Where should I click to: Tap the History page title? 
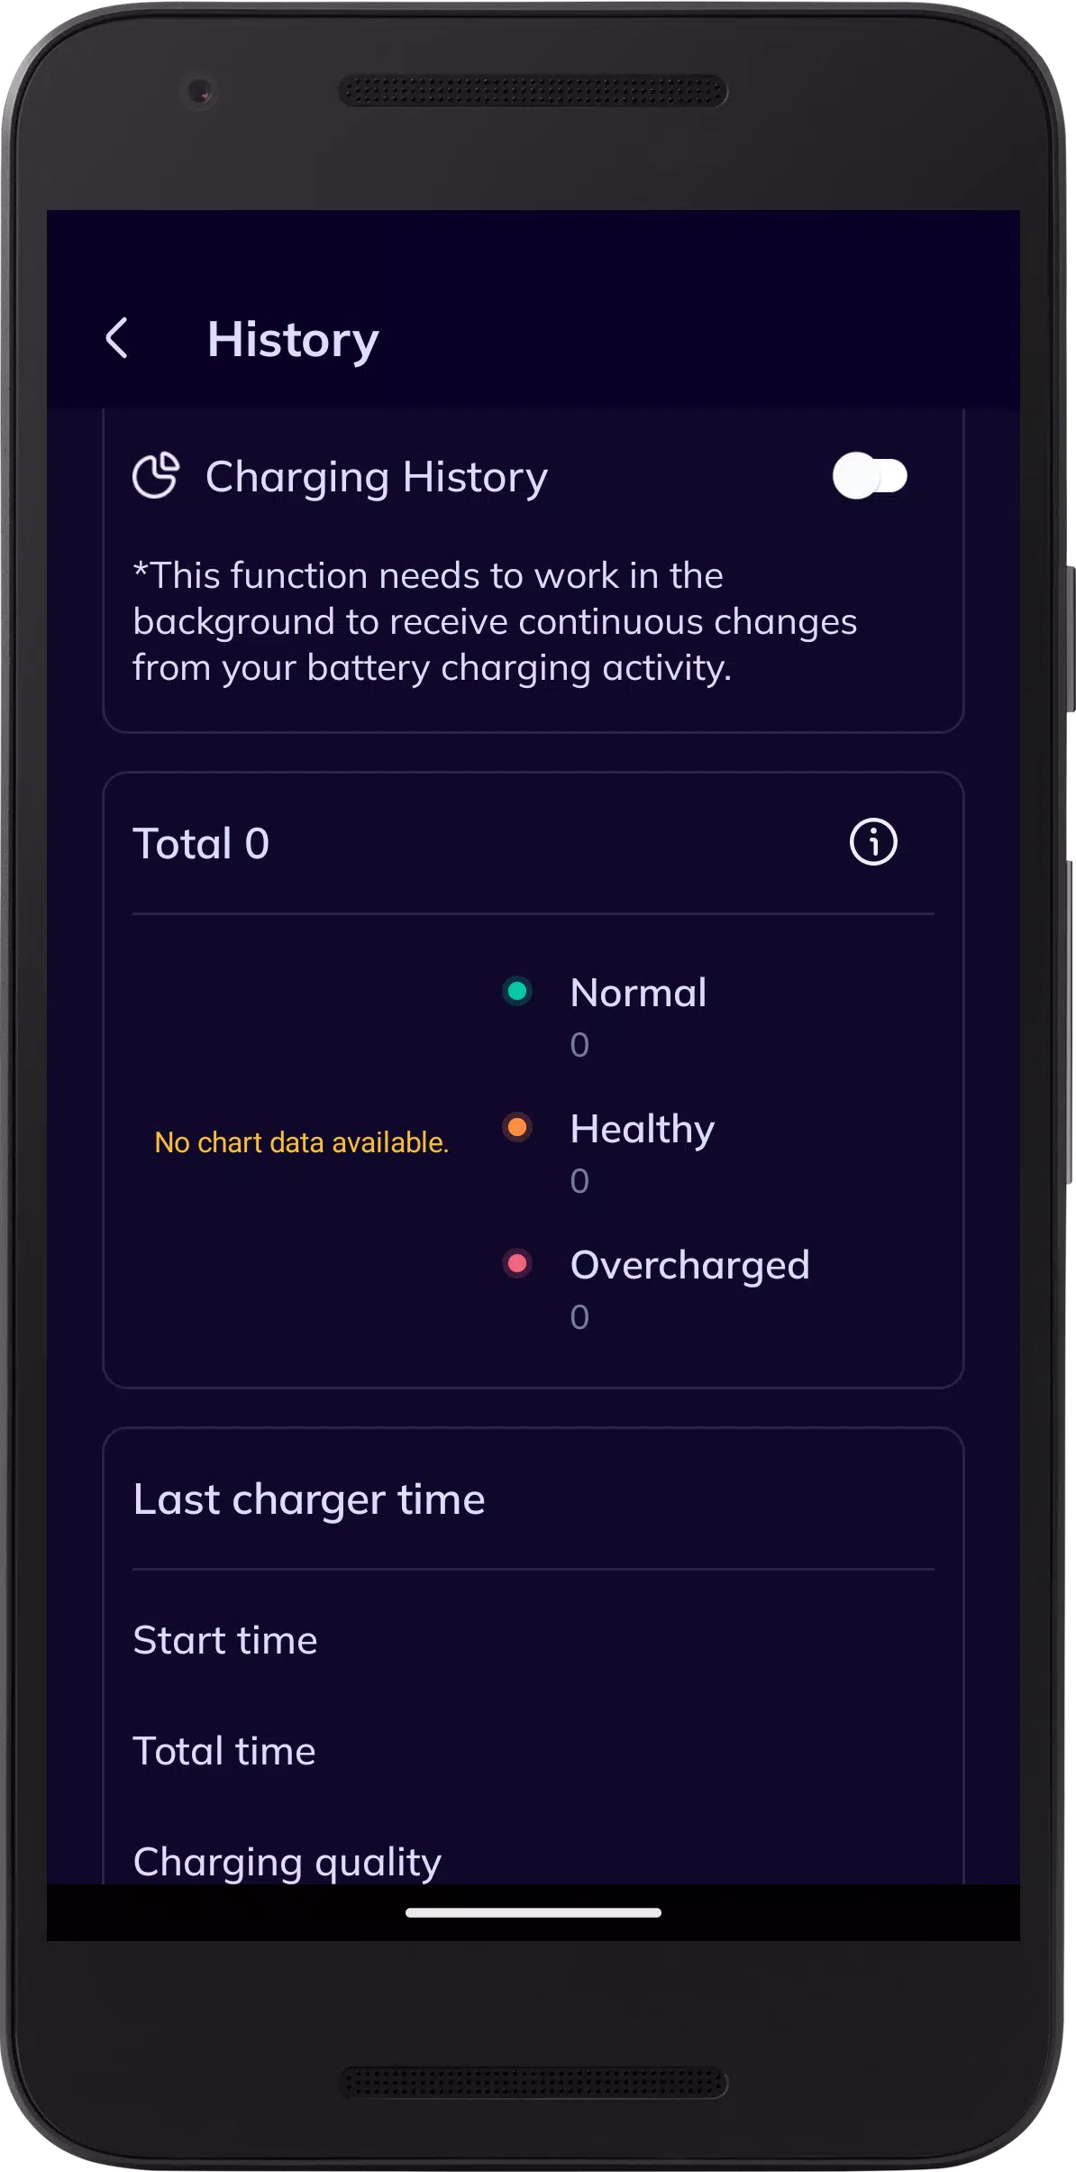(293, 340)
